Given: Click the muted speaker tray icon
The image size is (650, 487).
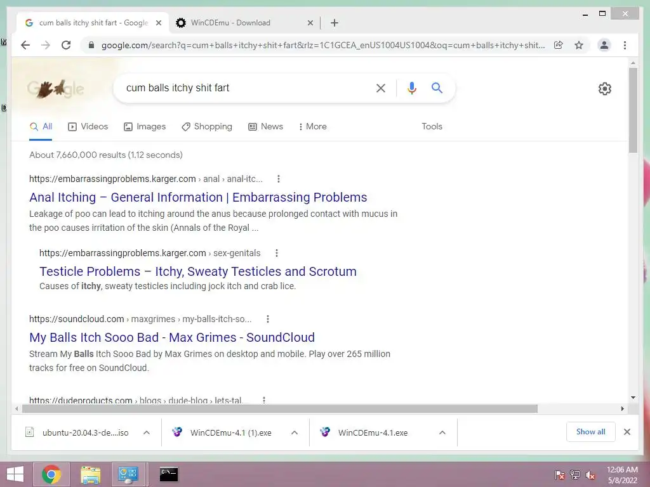Looking at the screenshot, I should (590, 474).
